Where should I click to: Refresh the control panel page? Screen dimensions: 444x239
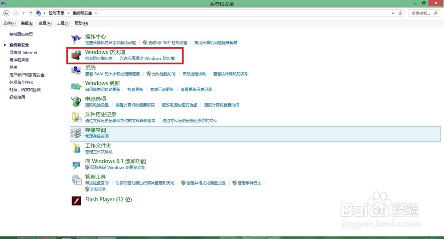click(400, 13)
